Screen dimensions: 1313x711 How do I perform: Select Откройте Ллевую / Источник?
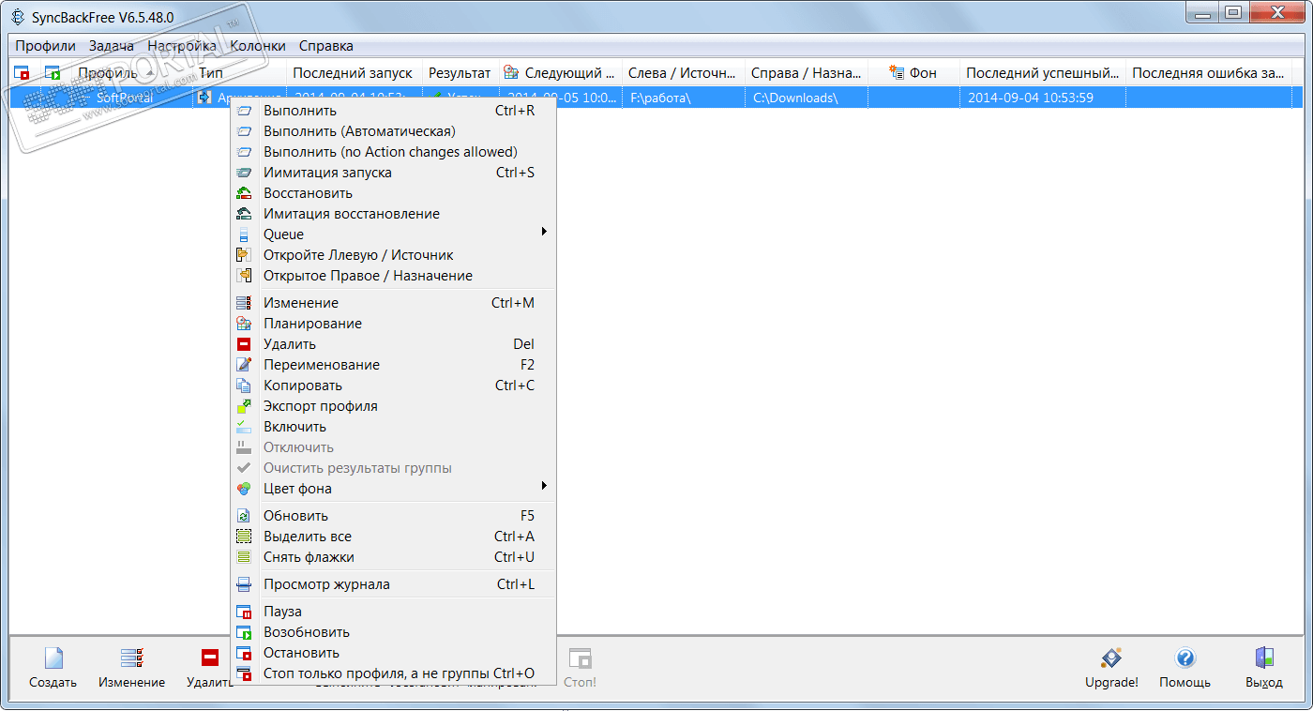point(393,255)
